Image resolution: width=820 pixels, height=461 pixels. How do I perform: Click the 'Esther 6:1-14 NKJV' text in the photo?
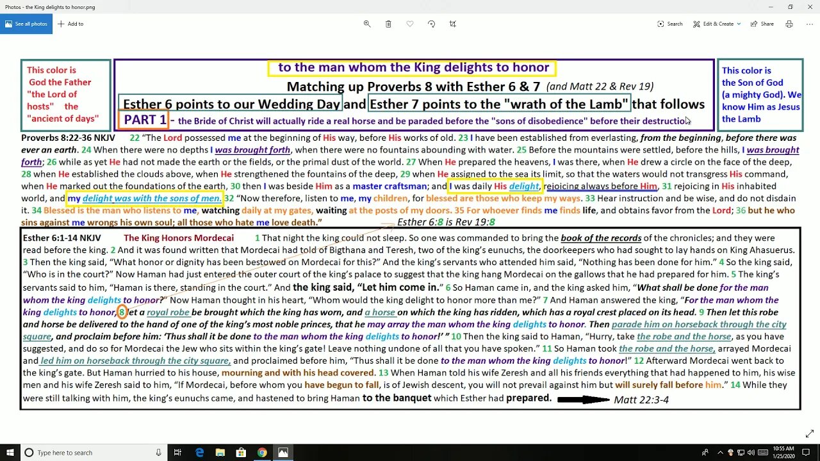(x=61, y=238)
